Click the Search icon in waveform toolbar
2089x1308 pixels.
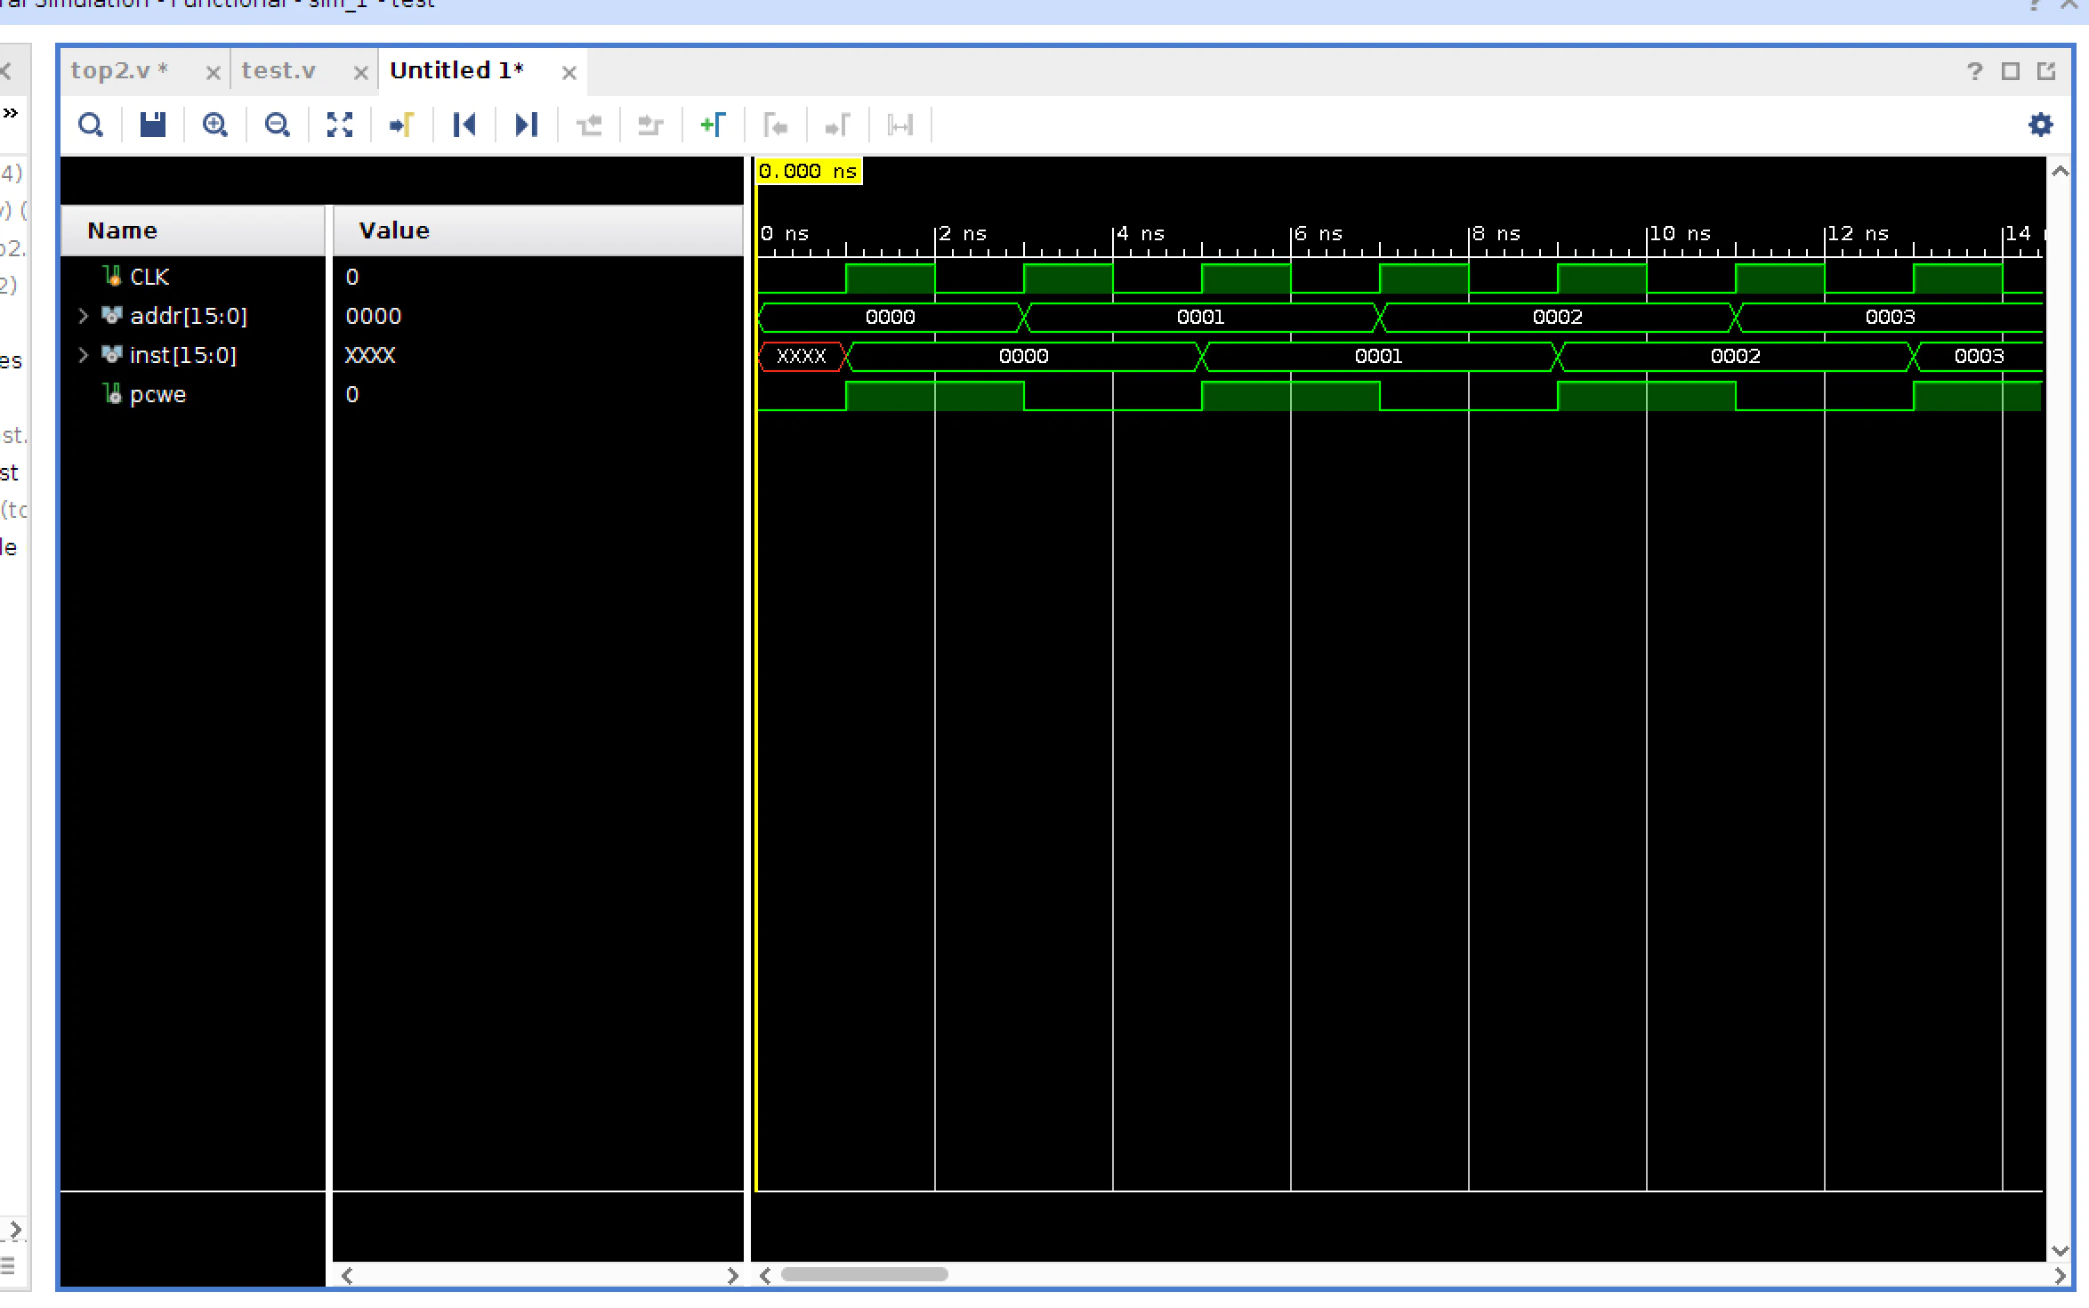[x=91, y=125]
